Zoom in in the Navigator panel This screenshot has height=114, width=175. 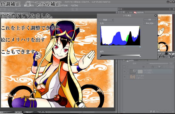click(x=163, y=54)
